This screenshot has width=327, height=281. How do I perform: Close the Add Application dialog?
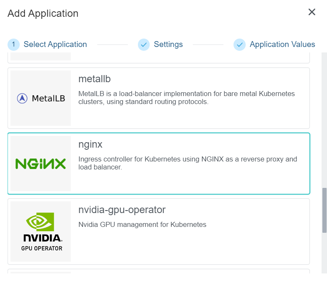[311, 12]
